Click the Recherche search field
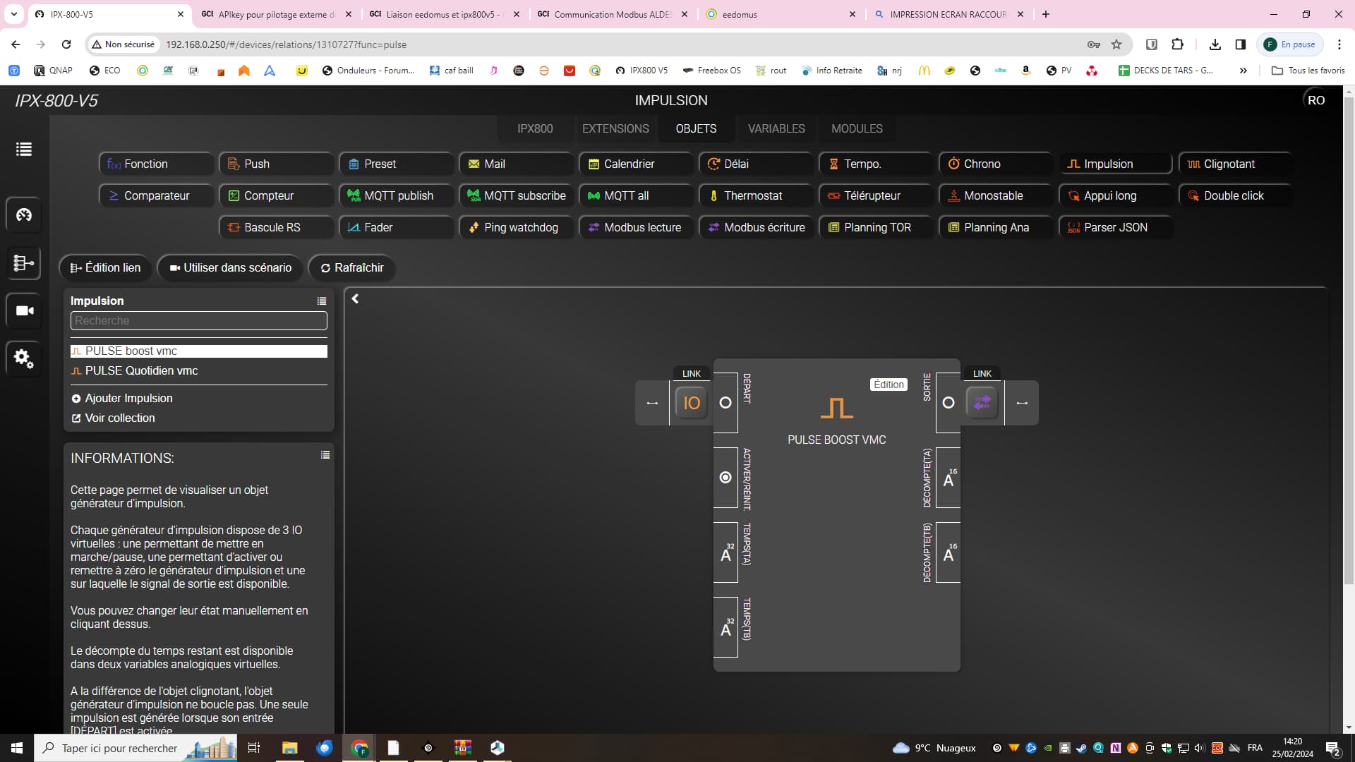This screenshot has width=1355, height=762. (199, 321)
